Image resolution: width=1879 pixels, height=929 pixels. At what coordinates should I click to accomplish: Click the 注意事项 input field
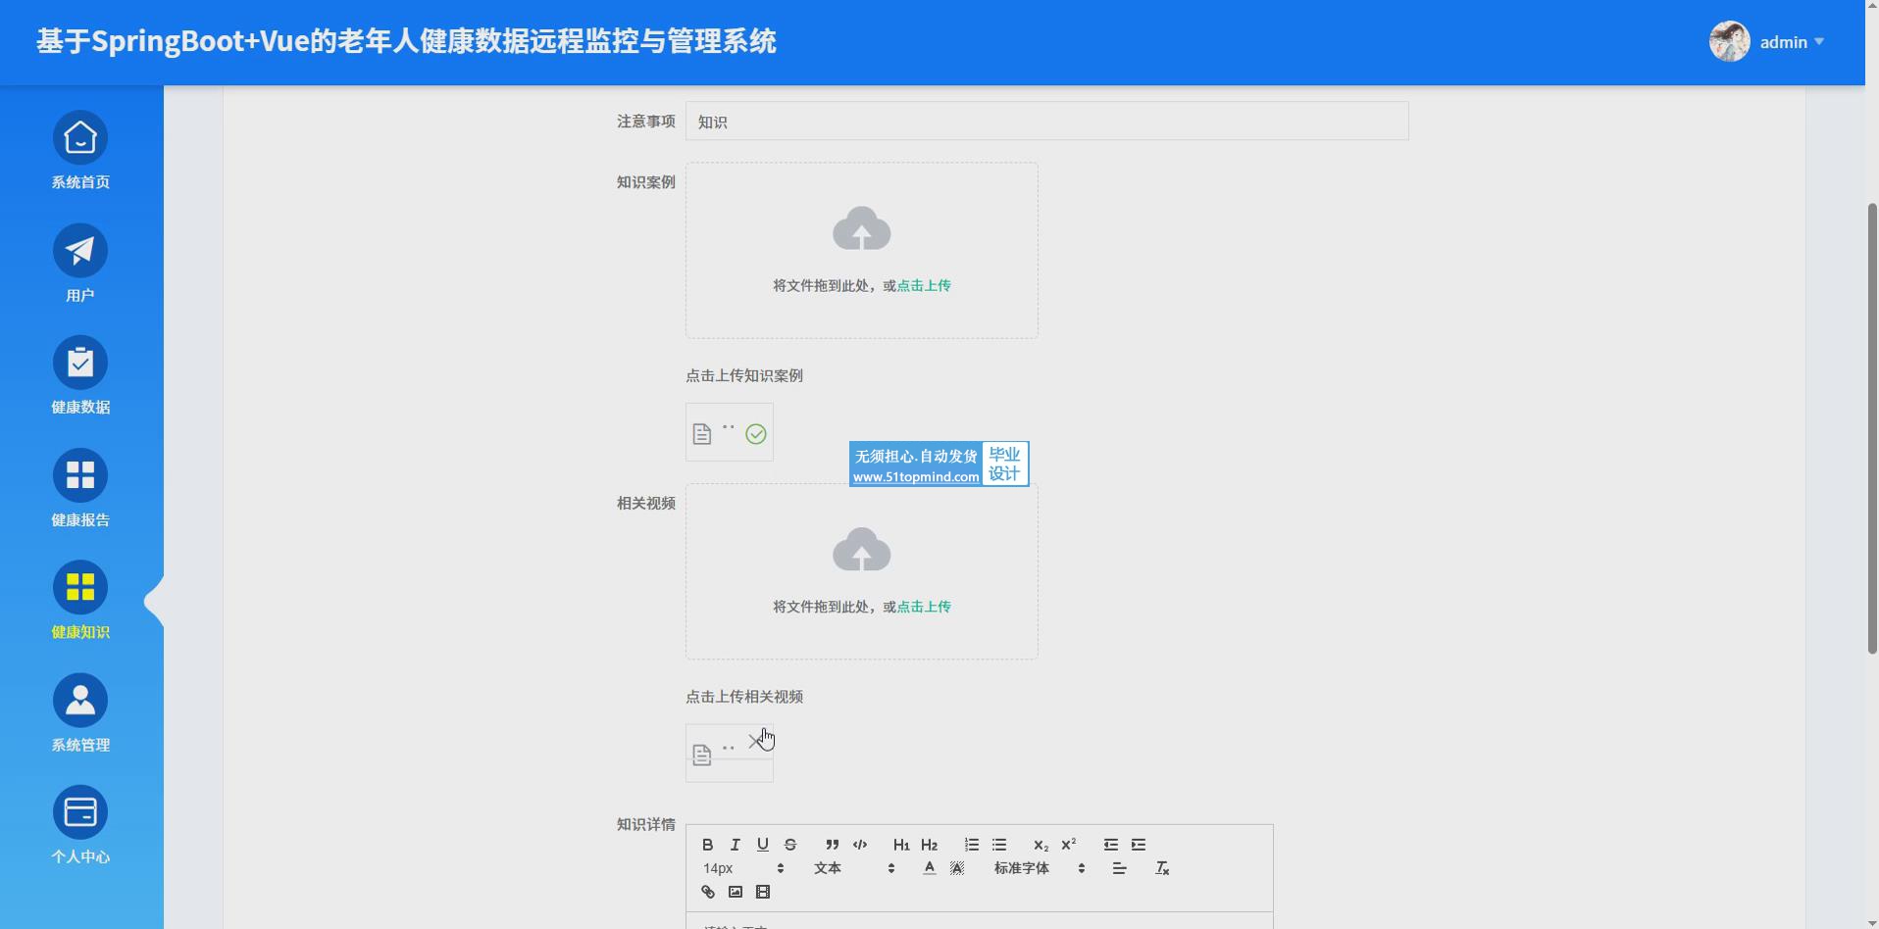click(1046, 122)
